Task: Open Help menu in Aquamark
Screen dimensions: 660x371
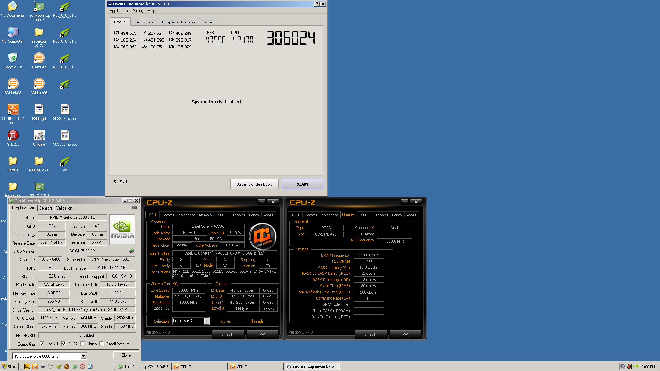Action: click(151, 11)
